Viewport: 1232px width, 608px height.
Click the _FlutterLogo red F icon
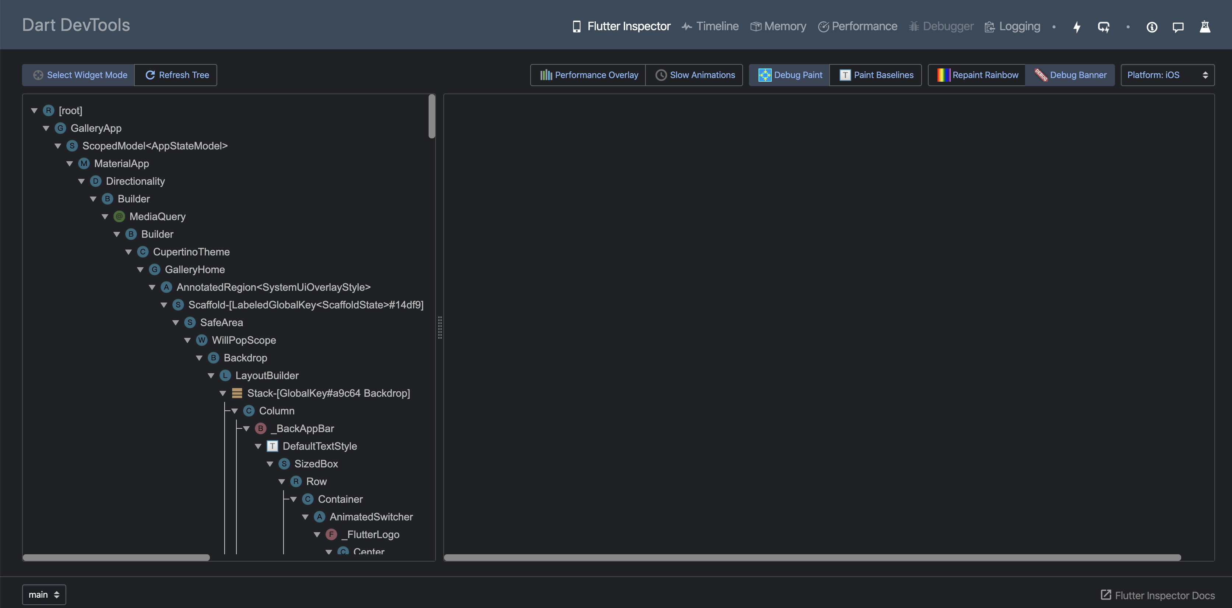[331, 534]
